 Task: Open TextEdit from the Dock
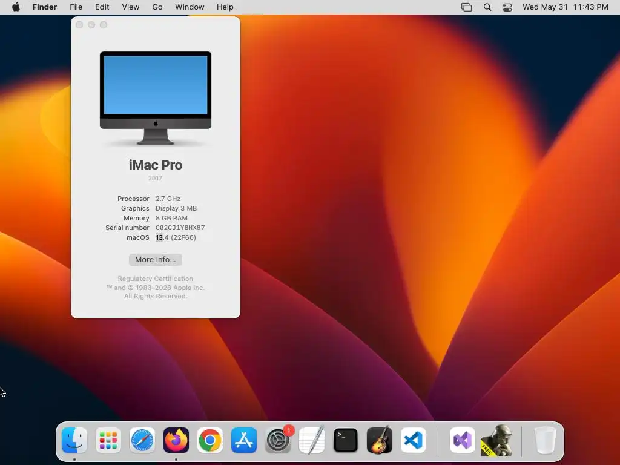[312, 440]
